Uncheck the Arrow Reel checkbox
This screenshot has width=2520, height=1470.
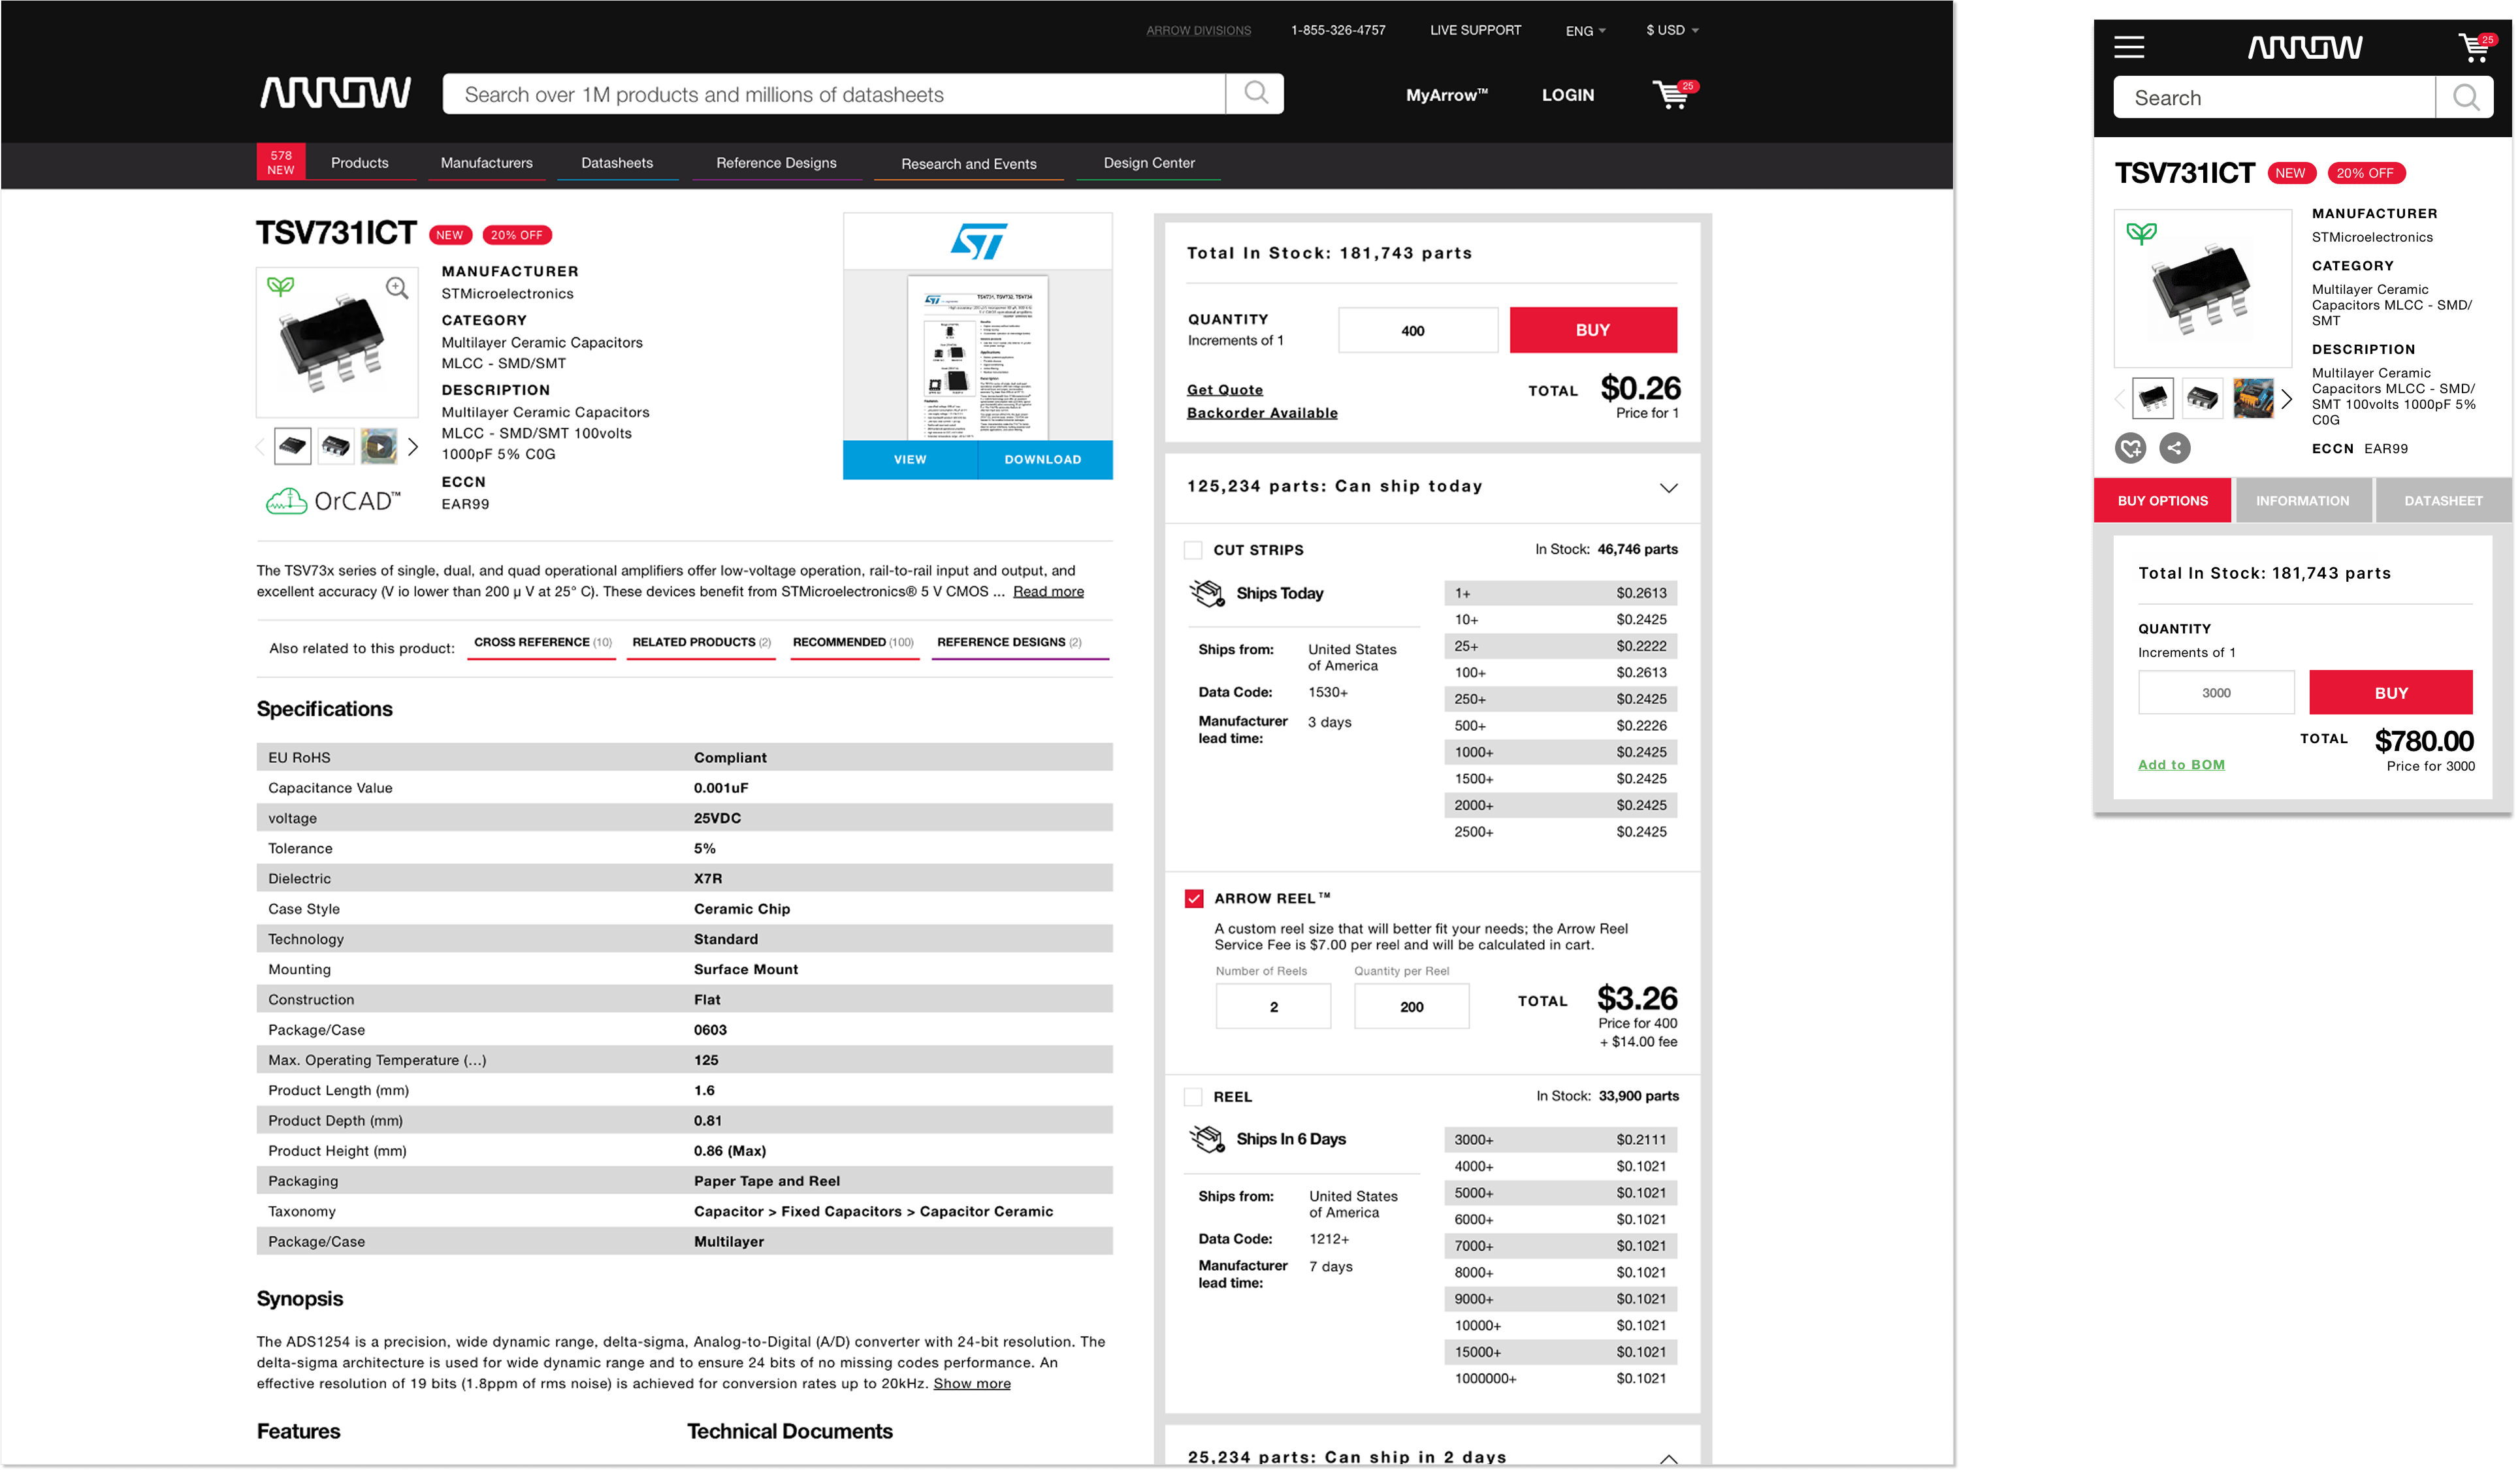tap(1193, 898)
